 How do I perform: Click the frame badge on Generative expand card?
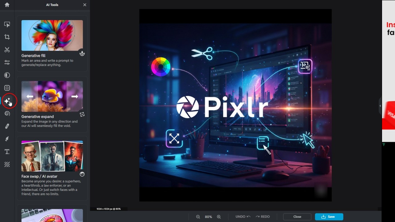pyautogui.click(x=82, y=114)
